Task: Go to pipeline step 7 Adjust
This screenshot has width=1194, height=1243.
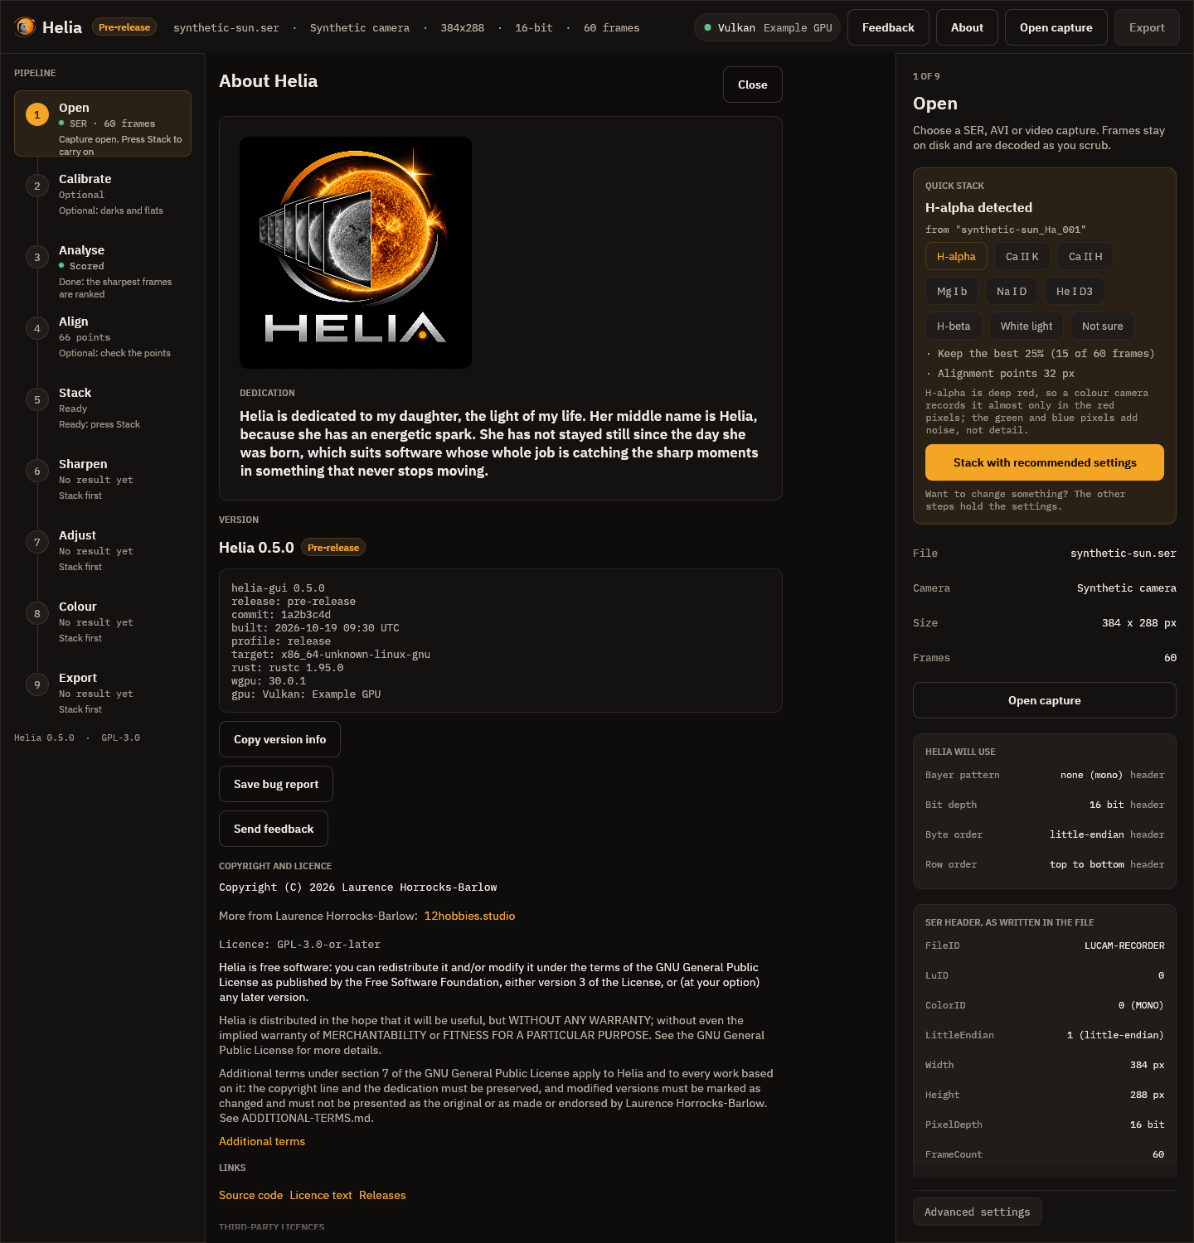Action: coord(103,551)
